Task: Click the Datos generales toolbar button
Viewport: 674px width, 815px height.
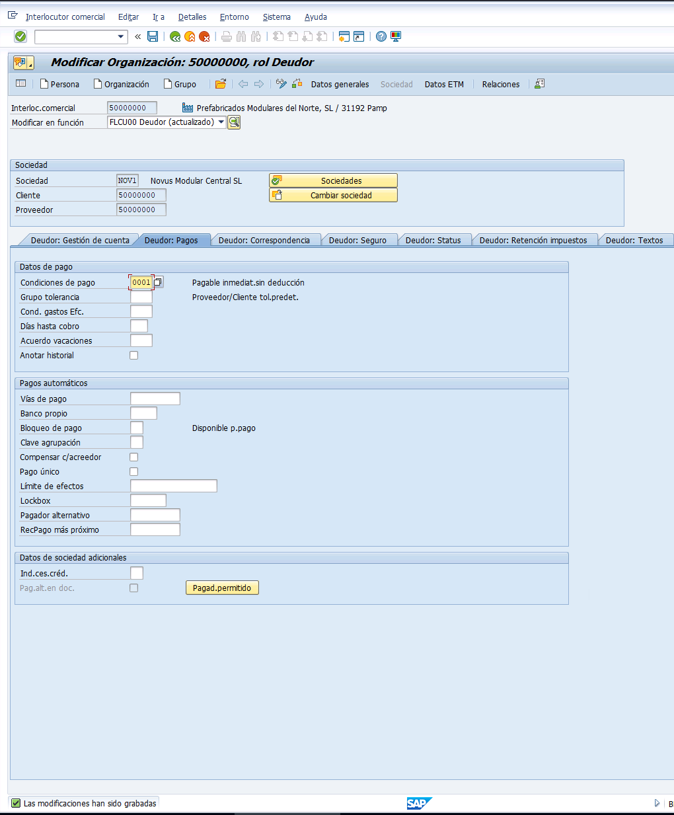Action: coord(340,85)
